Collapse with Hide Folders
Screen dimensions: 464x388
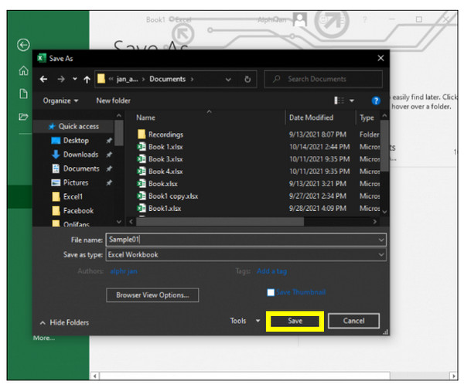pos(64,322)
